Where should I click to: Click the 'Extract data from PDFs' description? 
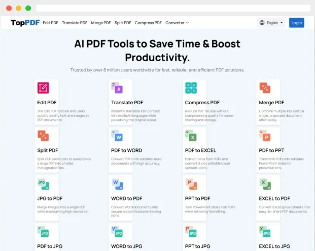coord(207,163)
